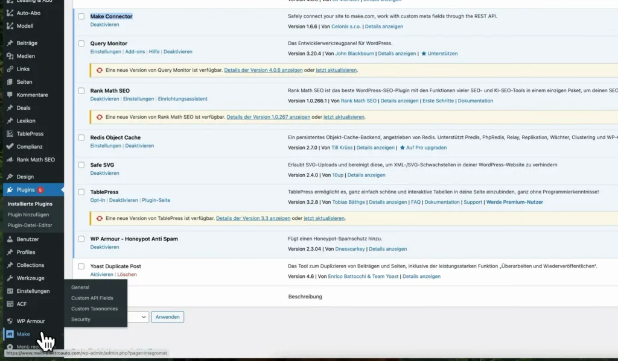This screenshot has height=361, width=618.
Task: Click the Einstellungen sidebar icon
Action: coord(10,291)
